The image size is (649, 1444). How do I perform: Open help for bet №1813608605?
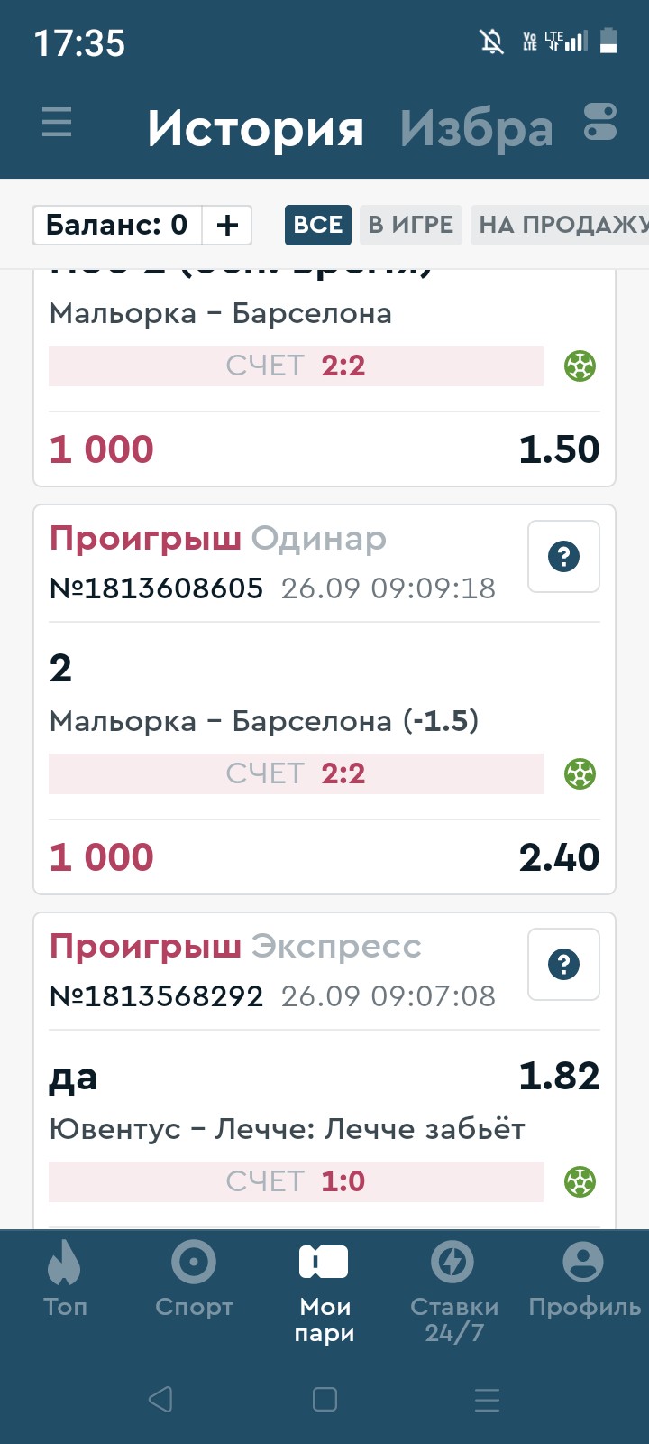[563, 557]
